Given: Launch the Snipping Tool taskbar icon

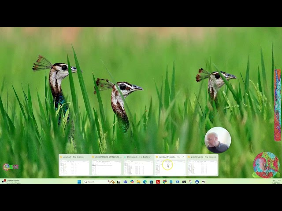Looking at the screenshot, I should pyautogui.click(x=190, y=182).
